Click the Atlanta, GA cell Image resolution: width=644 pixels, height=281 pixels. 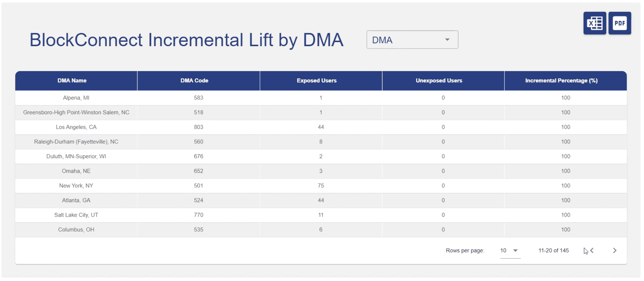76,200
